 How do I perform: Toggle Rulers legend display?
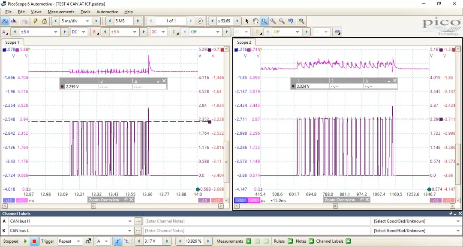pyautogui.click(x=290, y=241)
